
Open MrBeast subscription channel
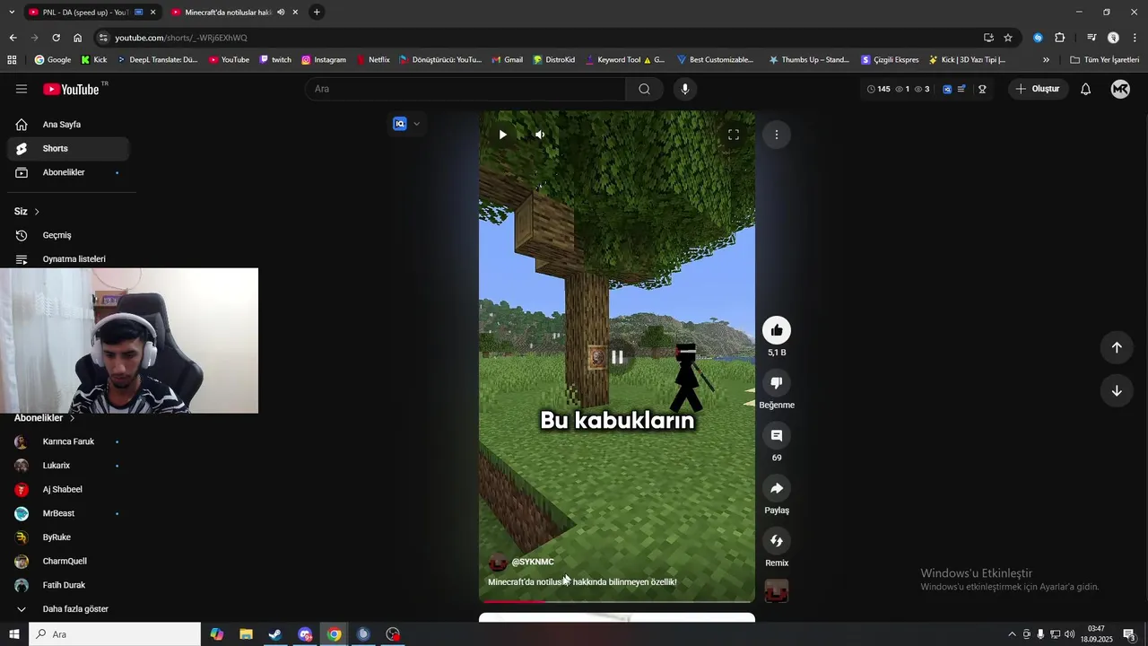[67, 513]
